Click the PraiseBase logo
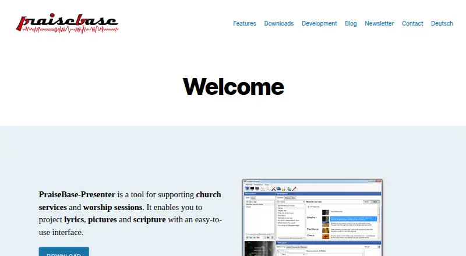The image size is (466, 256). click(x=67, y=23)
